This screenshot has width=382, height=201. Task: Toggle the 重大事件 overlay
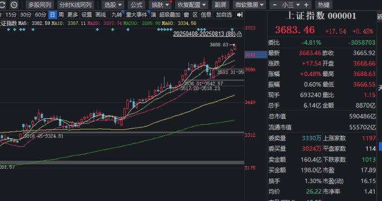point(137,15)
